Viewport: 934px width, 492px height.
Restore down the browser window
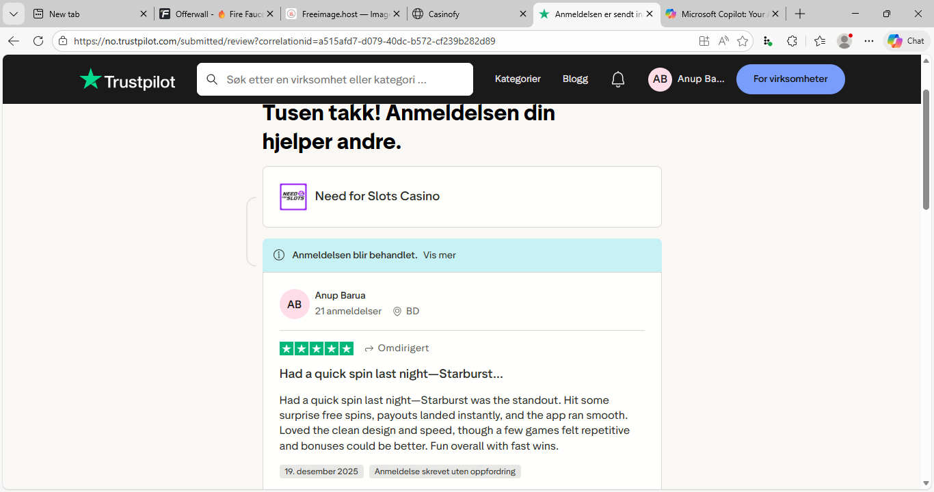(x=887, y=14)
